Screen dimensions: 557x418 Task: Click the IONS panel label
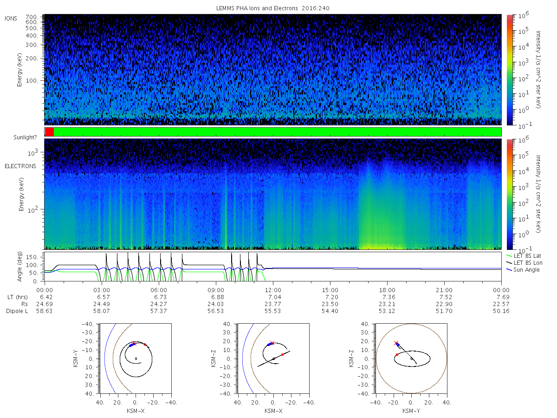12,18
